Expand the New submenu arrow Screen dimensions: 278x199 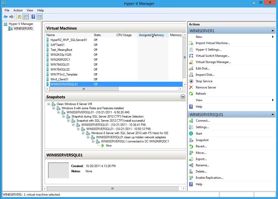273,37
